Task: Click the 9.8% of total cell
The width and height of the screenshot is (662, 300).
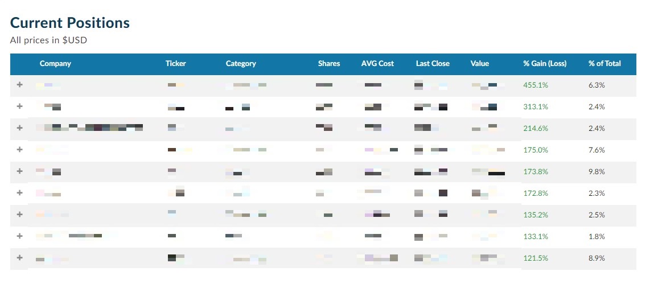Action: click(x=597, y=171)
